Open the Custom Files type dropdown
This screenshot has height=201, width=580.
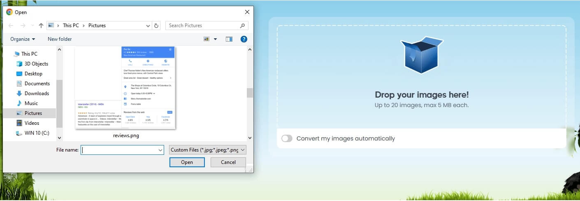coord(208,150)
